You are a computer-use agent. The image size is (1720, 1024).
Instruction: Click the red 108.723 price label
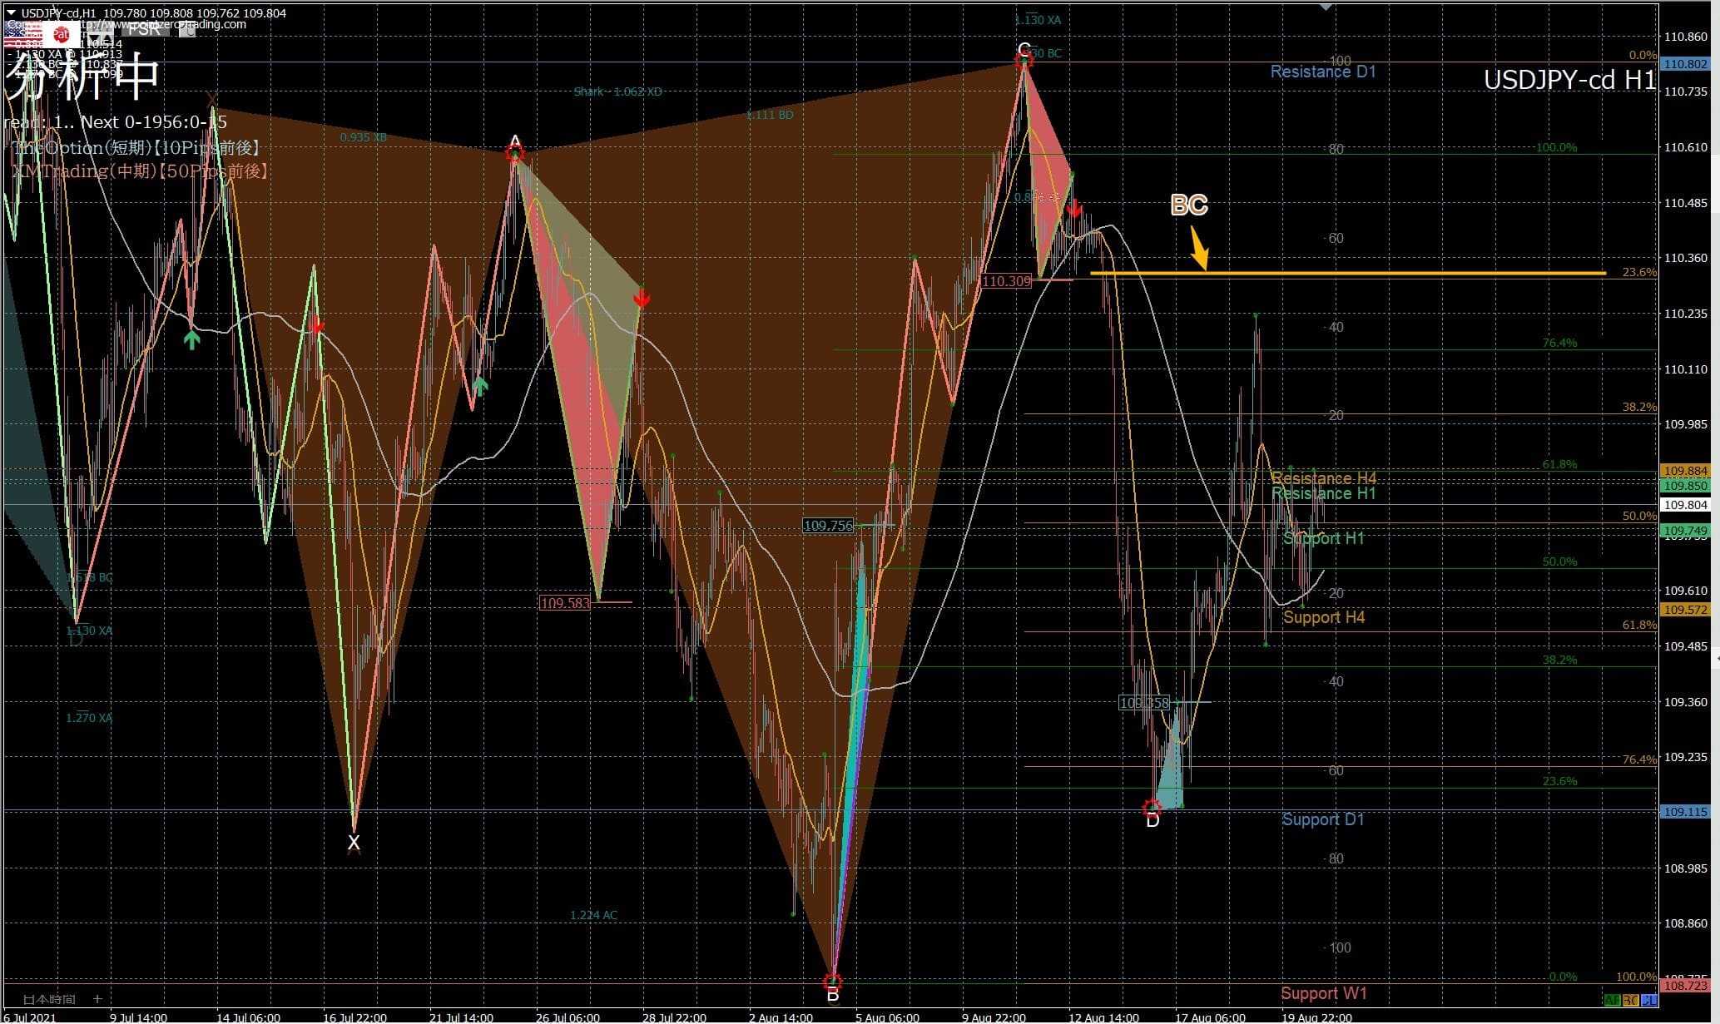coord(1683,986)
